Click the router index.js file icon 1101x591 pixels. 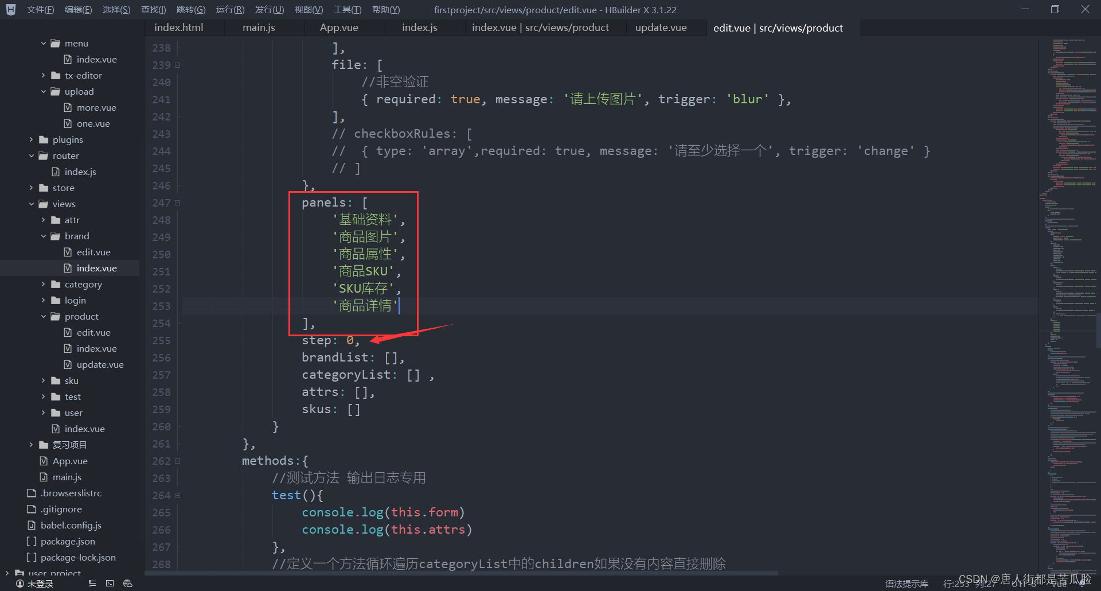click(x=56, y=172)
